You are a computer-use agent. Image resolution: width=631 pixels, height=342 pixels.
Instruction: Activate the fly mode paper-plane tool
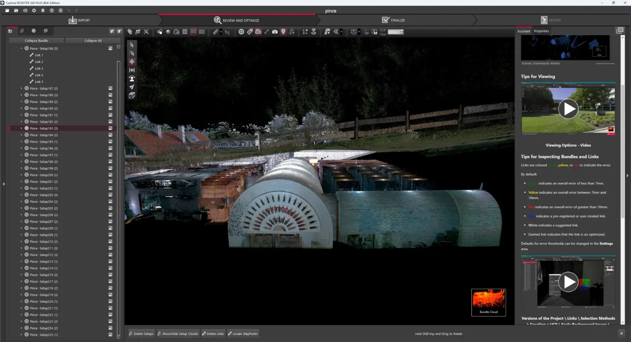(132, 87)
